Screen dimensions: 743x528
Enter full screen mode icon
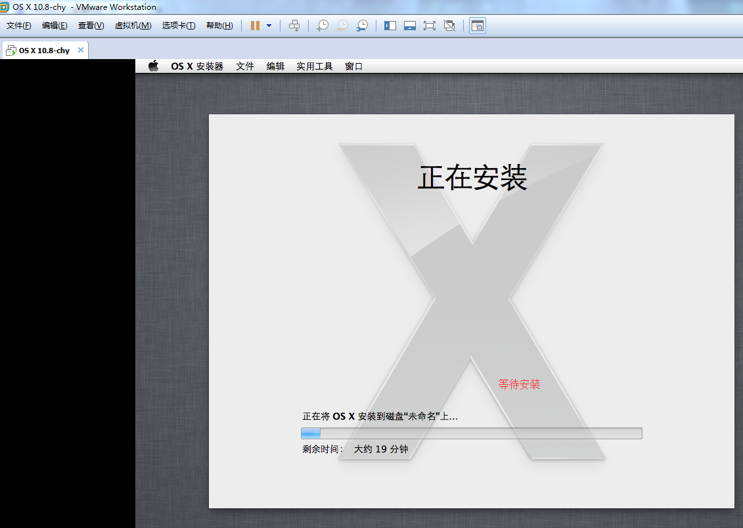429,26
